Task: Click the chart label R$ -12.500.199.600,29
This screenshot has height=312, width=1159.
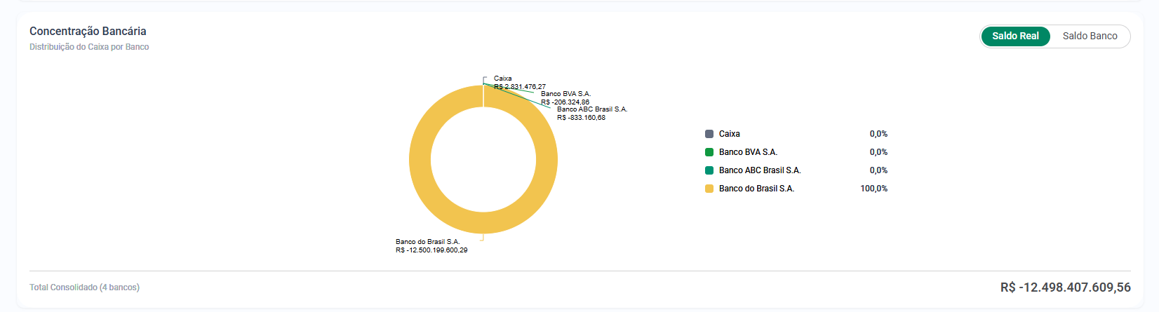Action: [431, 250]
